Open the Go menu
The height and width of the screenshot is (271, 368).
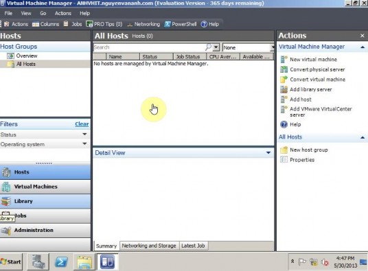pyautogui.click(x=43, y=13)
